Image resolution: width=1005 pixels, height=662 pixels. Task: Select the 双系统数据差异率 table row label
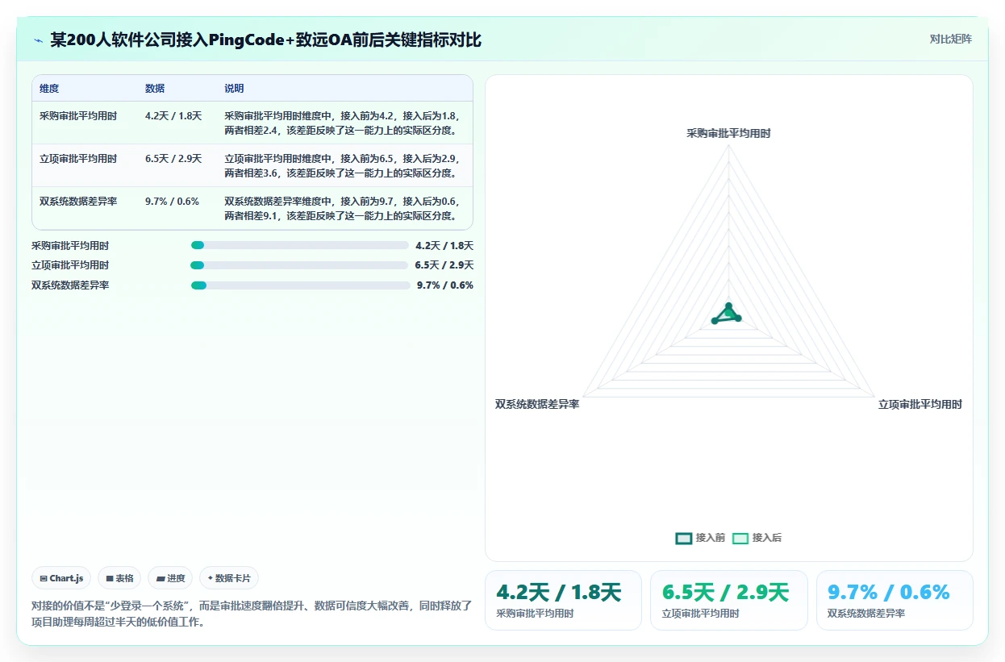pos(78,202)
